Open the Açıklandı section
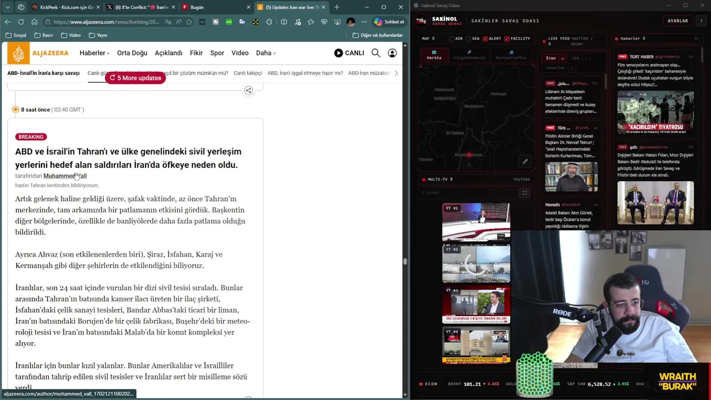Image resolution: width=711 pixels, height=400 pixels. pos(168,53)
